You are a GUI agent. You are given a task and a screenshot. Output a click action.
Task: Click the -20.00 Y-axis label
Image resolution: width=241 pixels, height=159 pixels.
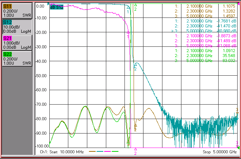pyautogui.click(x=41, y=32)
